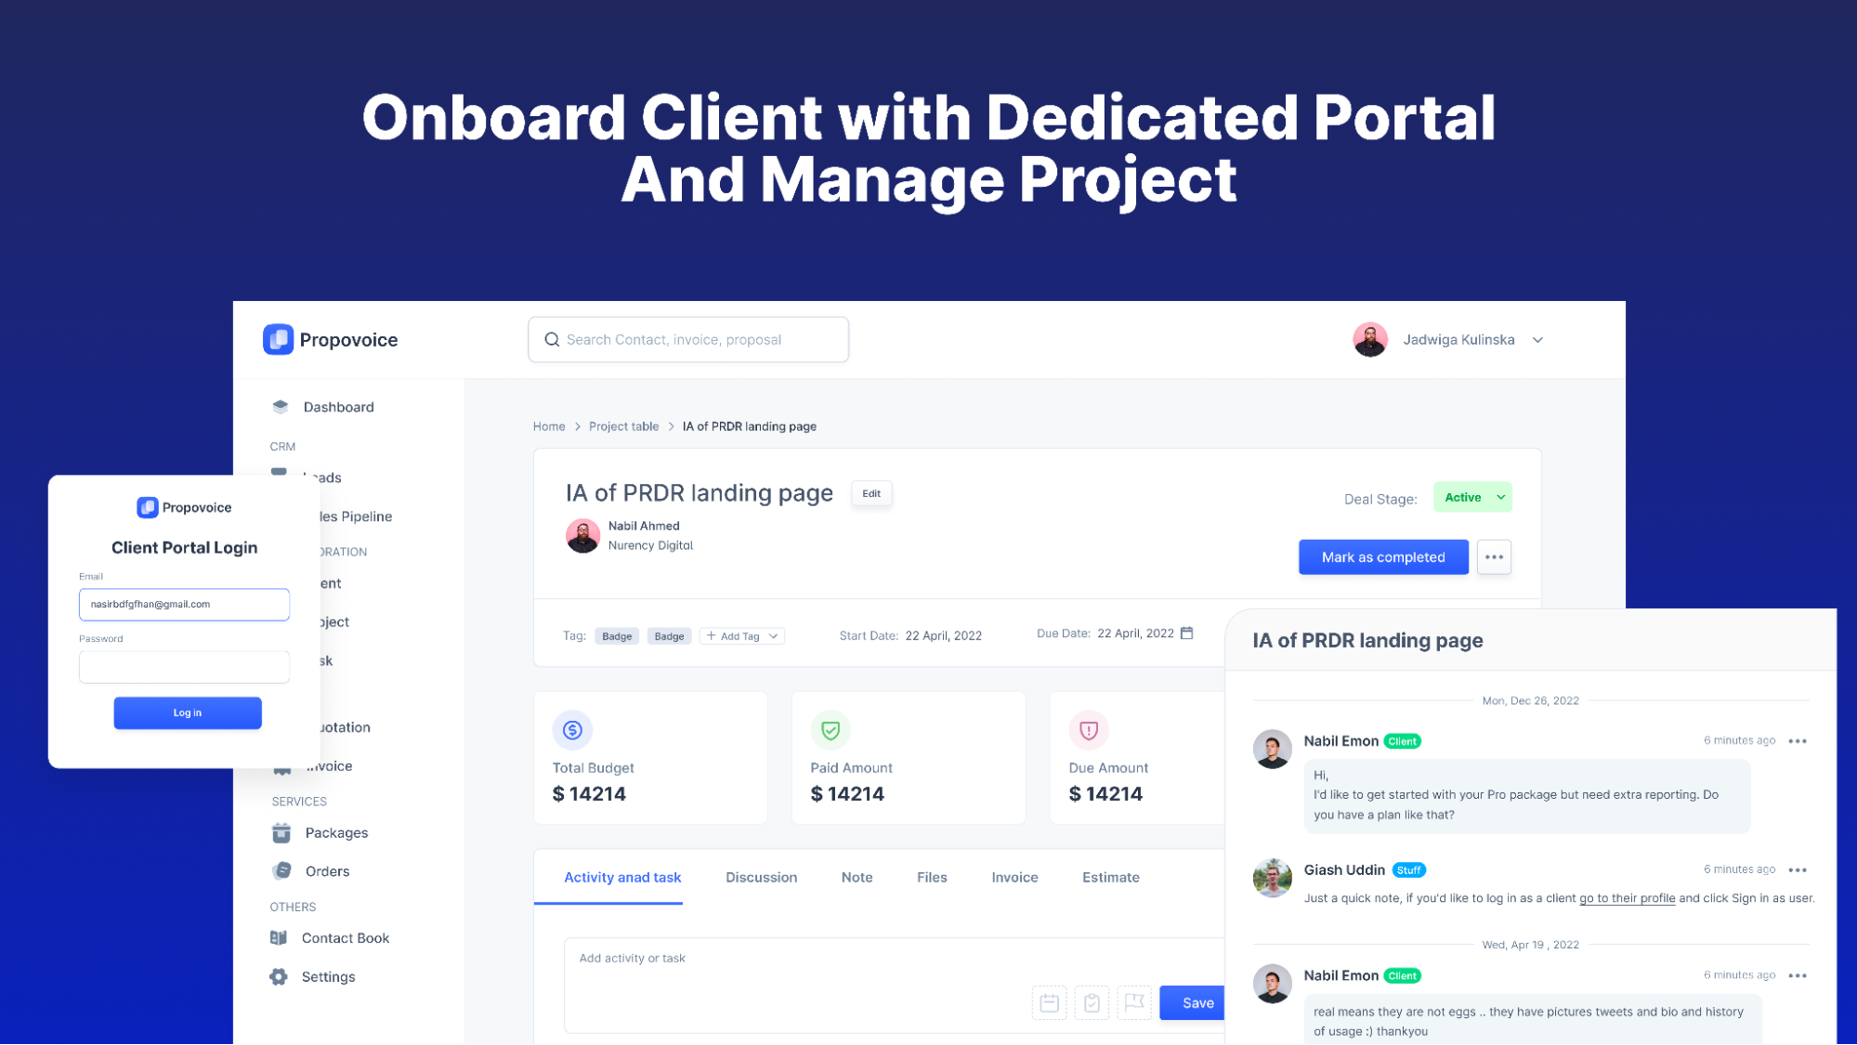Expand the user profile Jadwiga Kulinska menu
The width and height of the screenshot is (1857, 1045).
[x=1539, y=339]
